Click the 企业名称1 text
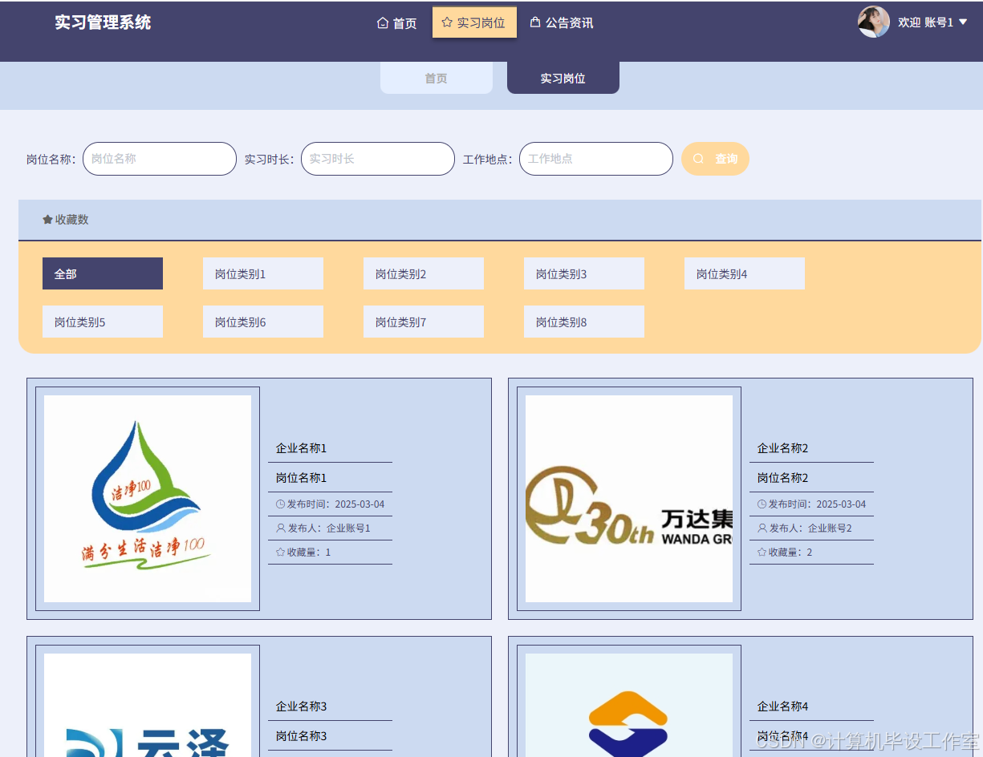 click(302, 448)
